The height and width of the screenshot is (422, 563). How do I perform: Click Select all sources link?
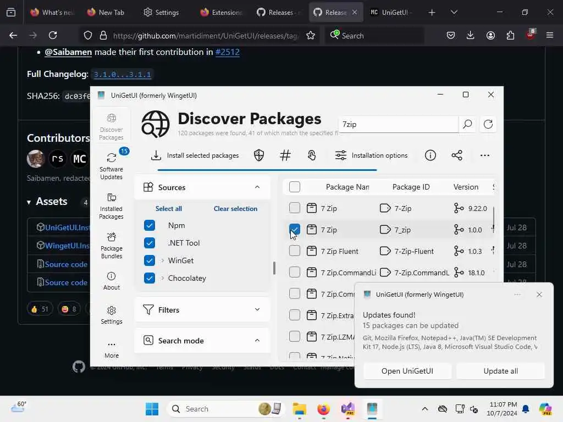(168, 209)
